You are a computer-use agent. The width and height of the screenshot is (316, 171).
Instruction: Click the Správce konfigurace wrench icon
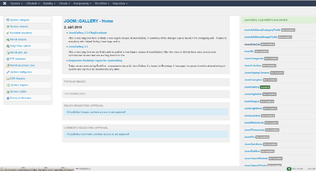point(8,72)
